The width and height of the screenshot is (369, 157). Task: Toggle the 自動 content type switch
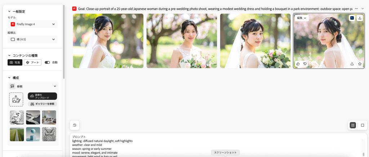(47, 62)
